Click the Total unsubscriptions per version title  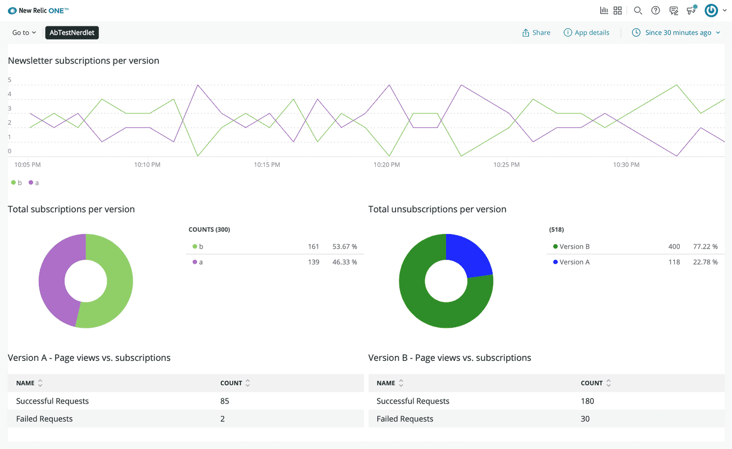[437, 209]
